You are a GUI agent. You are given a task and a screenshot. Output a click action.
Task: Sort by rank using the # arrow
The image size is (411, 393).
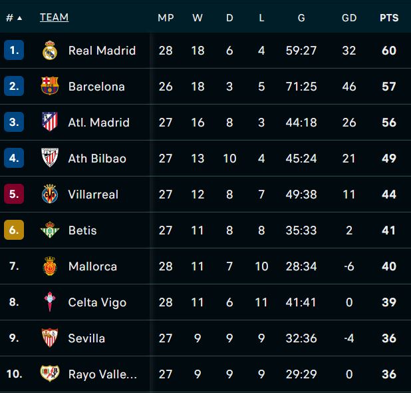pyautogui.click(x=14, y=18)
